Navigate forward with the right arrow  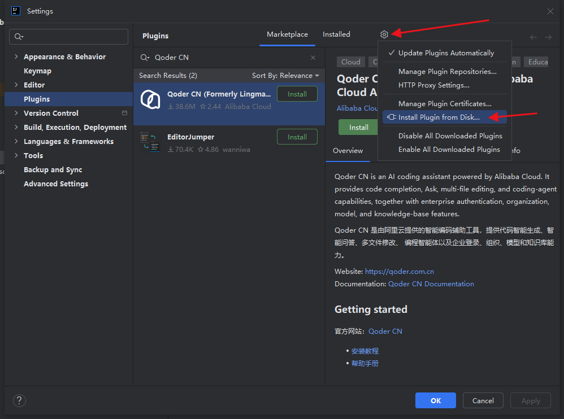pyautogui.click(x=548, y=37)
